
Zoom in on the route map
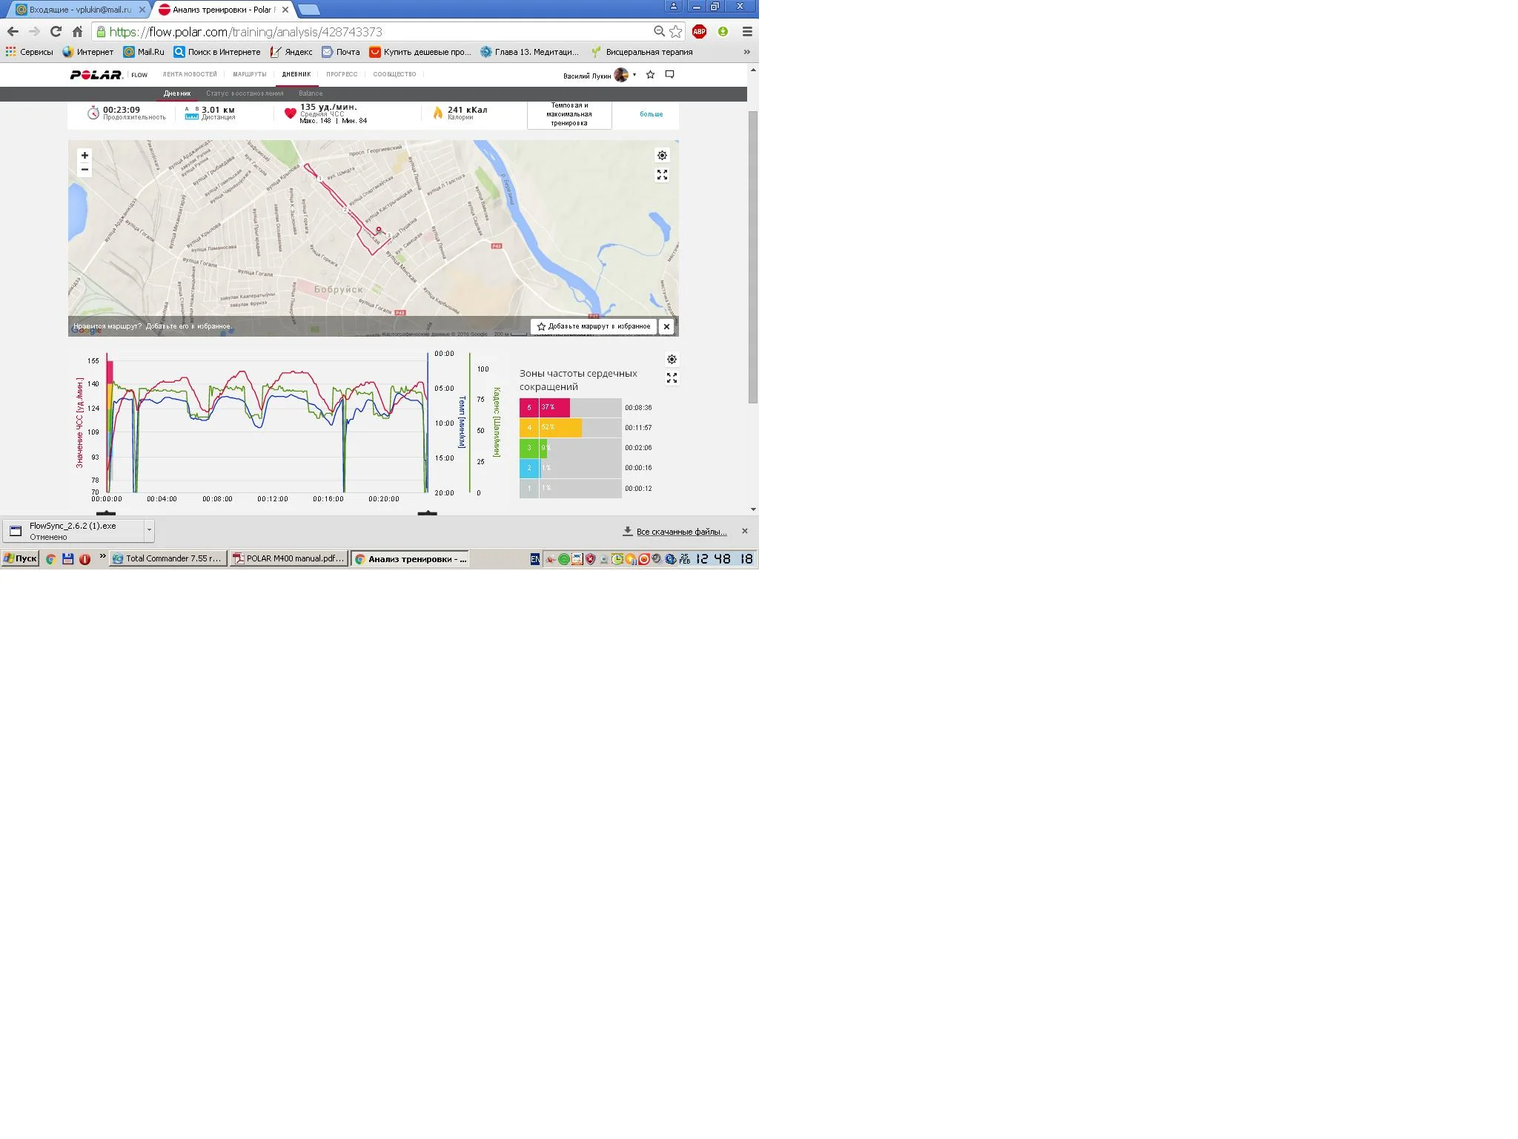point(84,156)
